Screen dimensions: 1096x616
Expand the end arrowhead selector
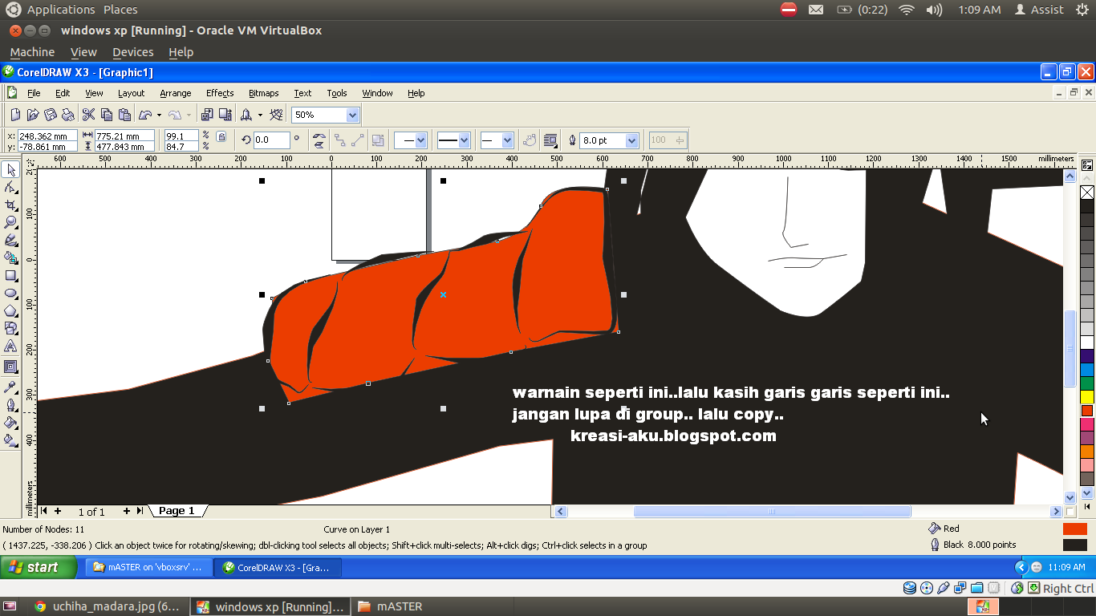point(507,140)
